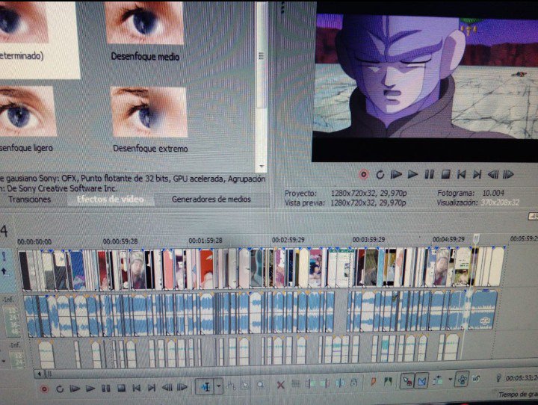Click the timeline ruler at 00:04:59:29
The width and height of the screenshot is (538, 405).
[x=448, y=239]
